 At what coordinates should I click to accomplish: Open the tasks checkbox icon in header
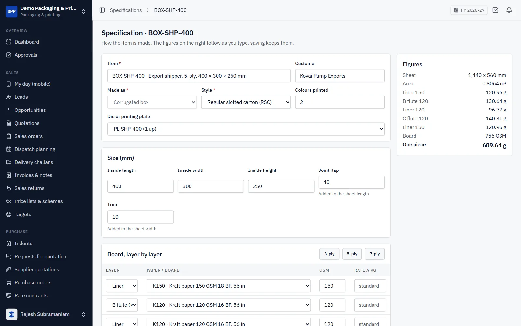coord(495,10)
